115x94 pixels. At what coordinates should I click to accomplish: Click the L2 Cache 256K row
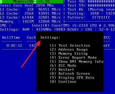pos(30,14)
